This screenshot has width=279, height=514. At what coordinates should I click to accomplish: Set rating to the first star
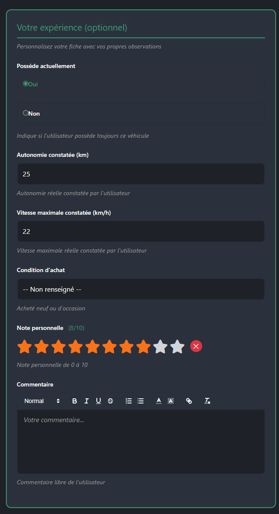tap(25, 347)
